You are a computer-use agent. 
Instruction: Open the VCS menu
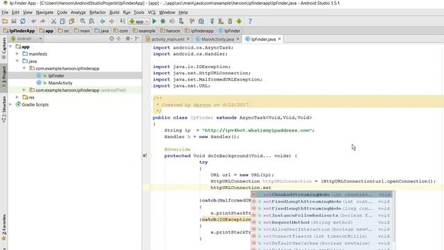(x=151, y=12)
